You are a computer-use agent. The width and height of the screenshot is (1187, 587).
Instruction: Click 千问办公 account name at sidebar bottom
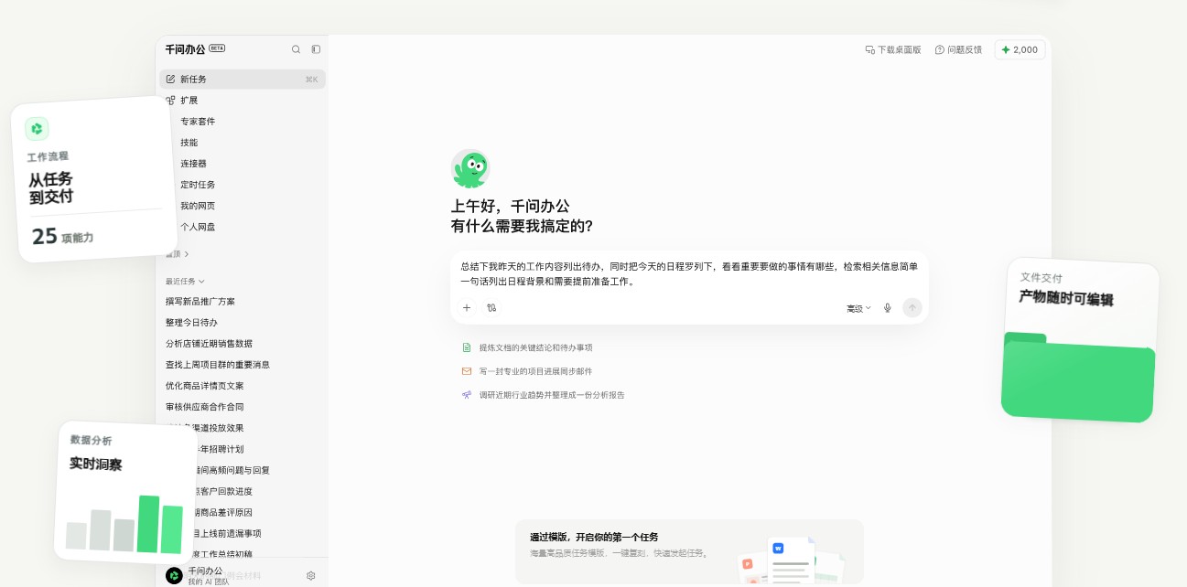click(205, 571)
